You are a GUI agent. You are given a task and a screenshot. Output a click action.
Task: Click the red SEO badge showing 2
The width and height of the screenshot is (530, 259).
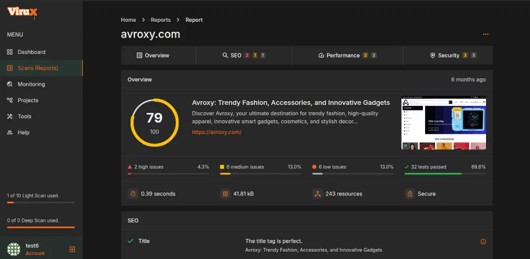click(x=247, y=56)
